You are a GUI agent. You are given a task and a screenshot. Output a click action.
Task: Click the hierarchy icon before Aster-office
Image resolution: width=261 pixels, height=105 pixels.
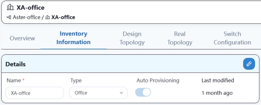coord(9,17)
